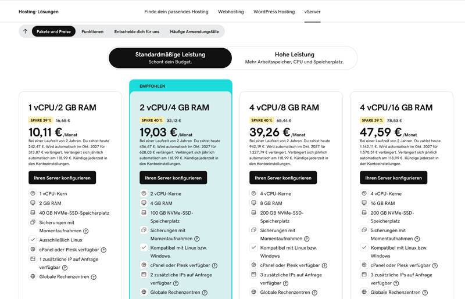The height and width of the screenshot is (299, 465).
Task: Click help icon next to Globale Rechenzentren in 1 vCPU plan
Action: tap(94, 277)
